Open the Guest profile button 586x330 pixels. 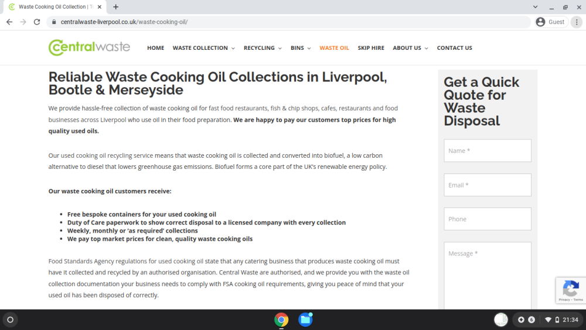551,22
